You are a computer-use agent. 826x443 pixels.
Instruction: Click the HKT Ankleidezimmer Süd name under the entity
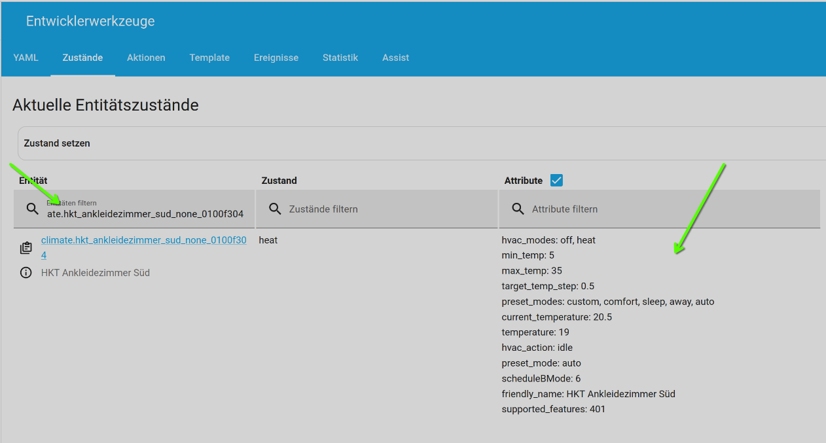(x=96, y=273)
